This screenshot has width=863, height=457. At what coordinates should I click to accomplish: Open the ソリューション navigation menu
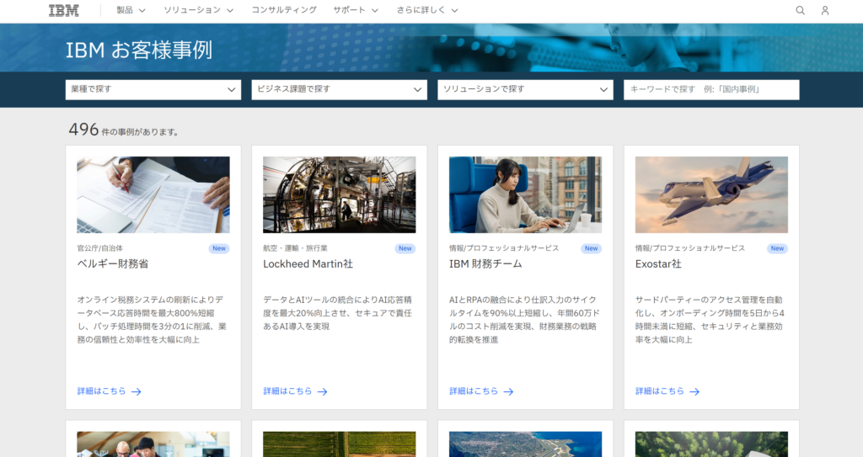198,10
